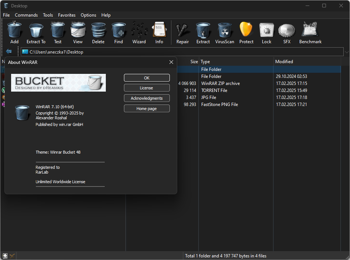Click the WinRAR title bar icon
The image size is (350, 260).
pyautogui.click(x=6, y=6)
